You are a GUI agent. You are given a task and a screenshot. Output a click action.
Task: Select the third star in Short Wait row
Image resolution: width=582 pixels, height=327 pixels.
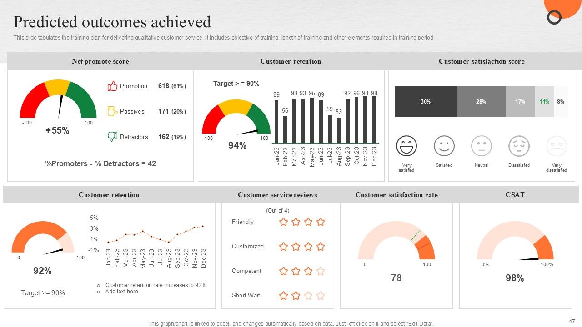[x=308, y=296]
